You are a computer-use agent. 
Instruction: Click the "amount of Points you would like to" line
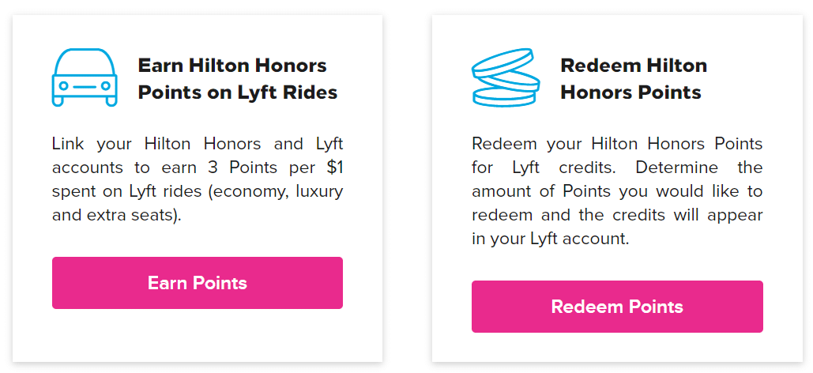coord(617,192)
